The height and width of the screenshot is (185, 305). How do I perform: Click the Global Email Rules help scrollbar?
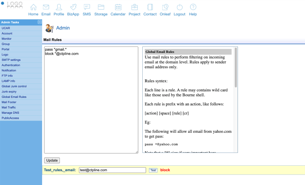point(236,68)
